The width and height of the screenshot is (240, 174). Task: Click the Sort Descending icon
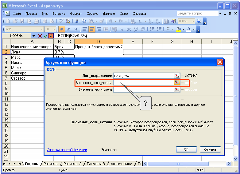click(x=157, y=21)
